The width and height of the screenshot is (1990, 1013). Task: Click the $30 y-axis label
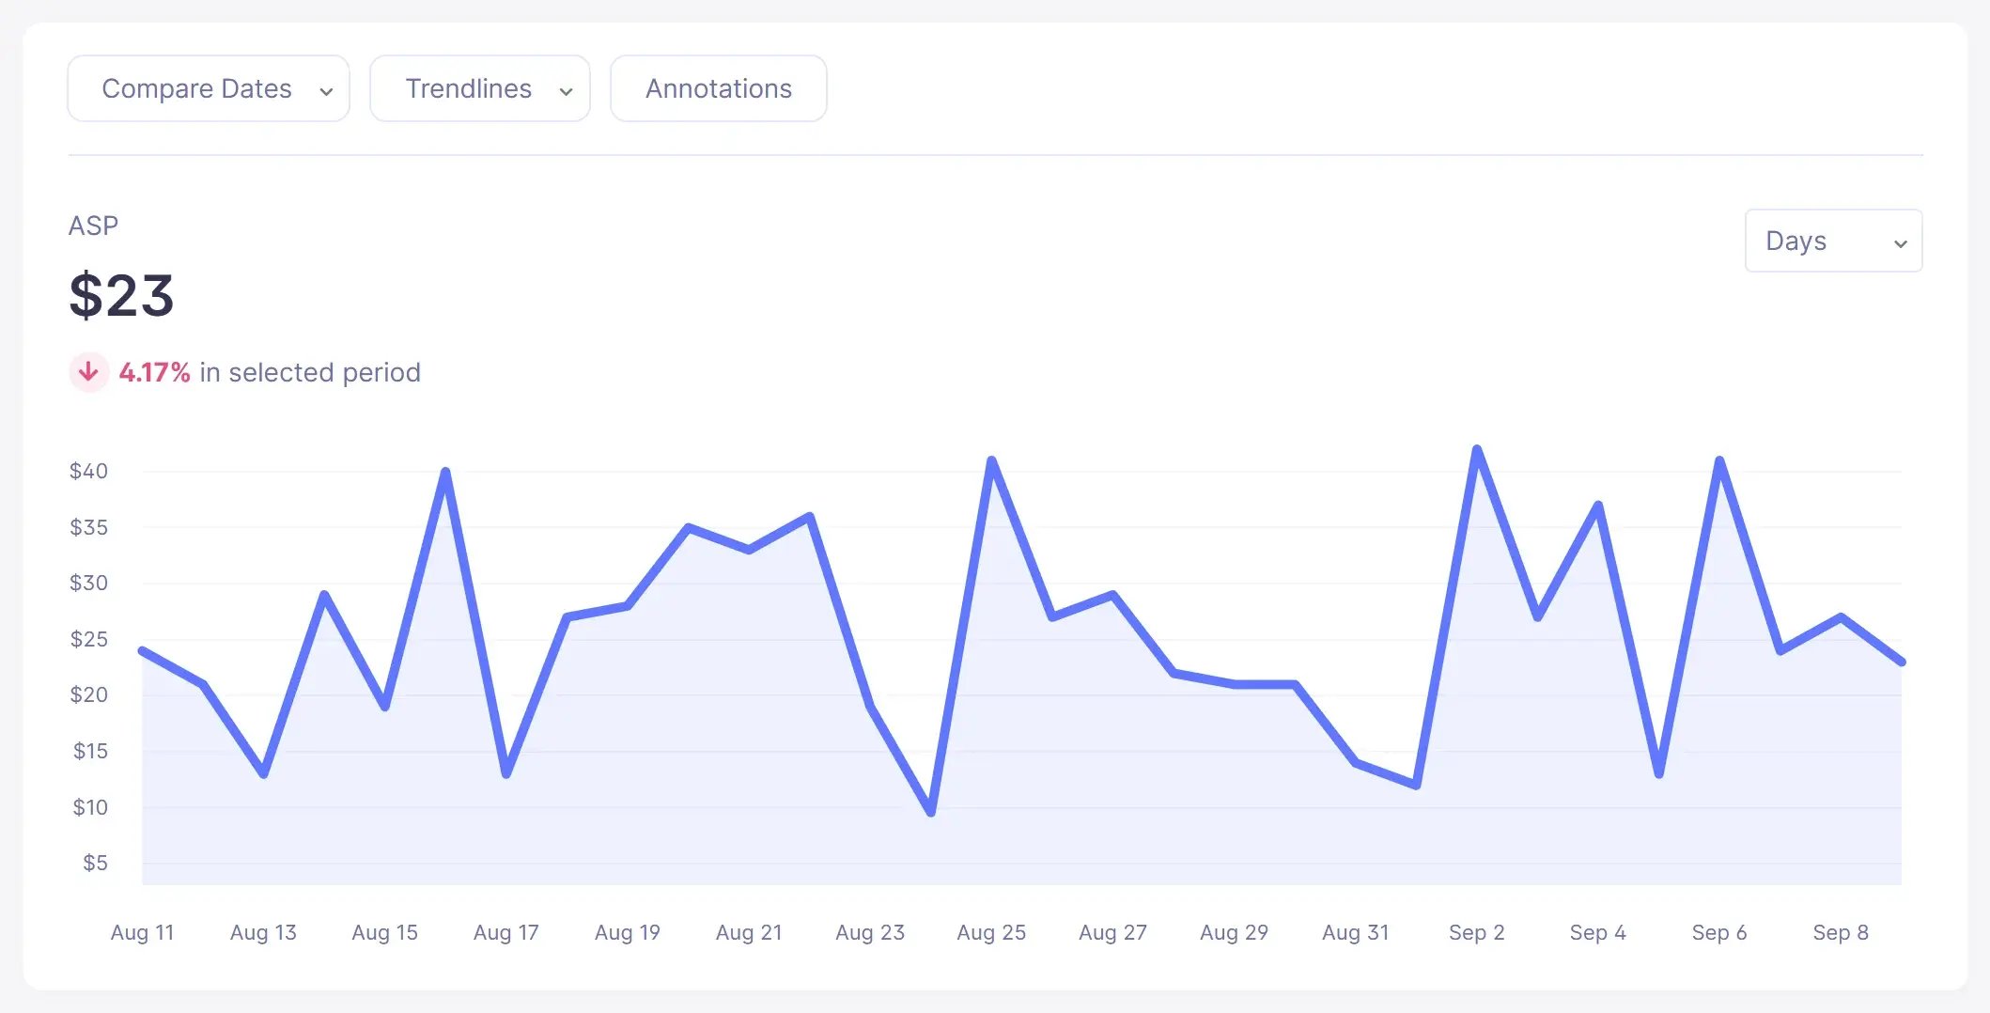click(x=88, y=583)
